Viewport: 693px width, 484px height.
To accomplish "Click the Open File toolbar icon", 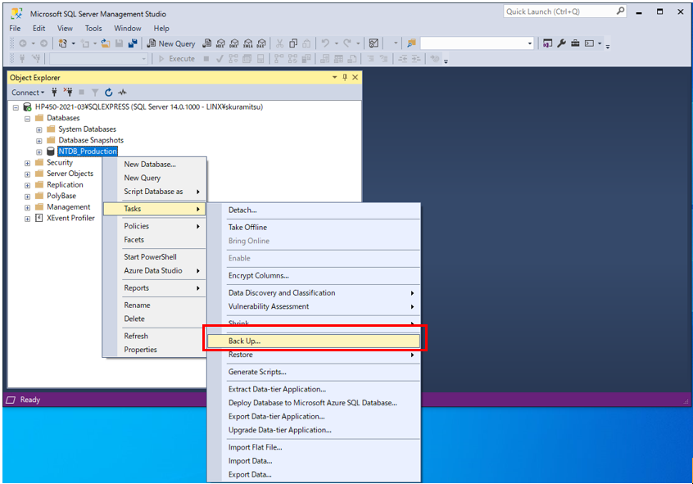I will pyautogui.click(x=106, y=43).
